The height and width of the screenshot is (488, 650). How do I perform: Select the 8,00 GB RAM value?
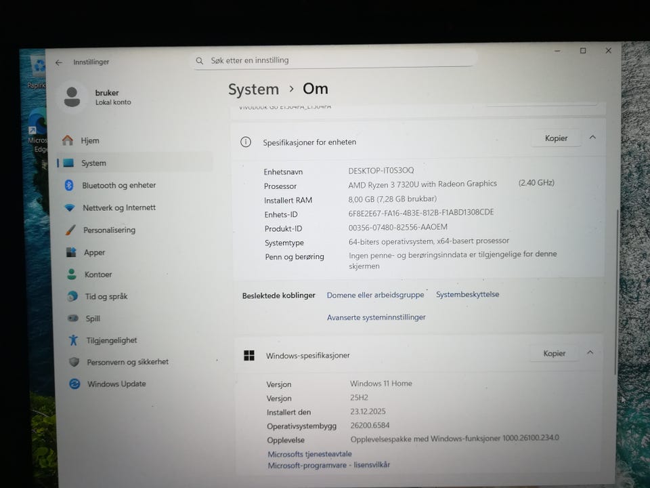point(392,199)
